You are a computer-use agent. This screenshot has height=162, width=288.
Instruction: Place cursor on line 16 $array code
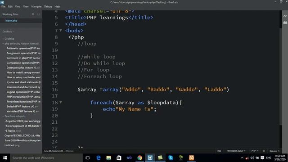(x=153, y=90)
